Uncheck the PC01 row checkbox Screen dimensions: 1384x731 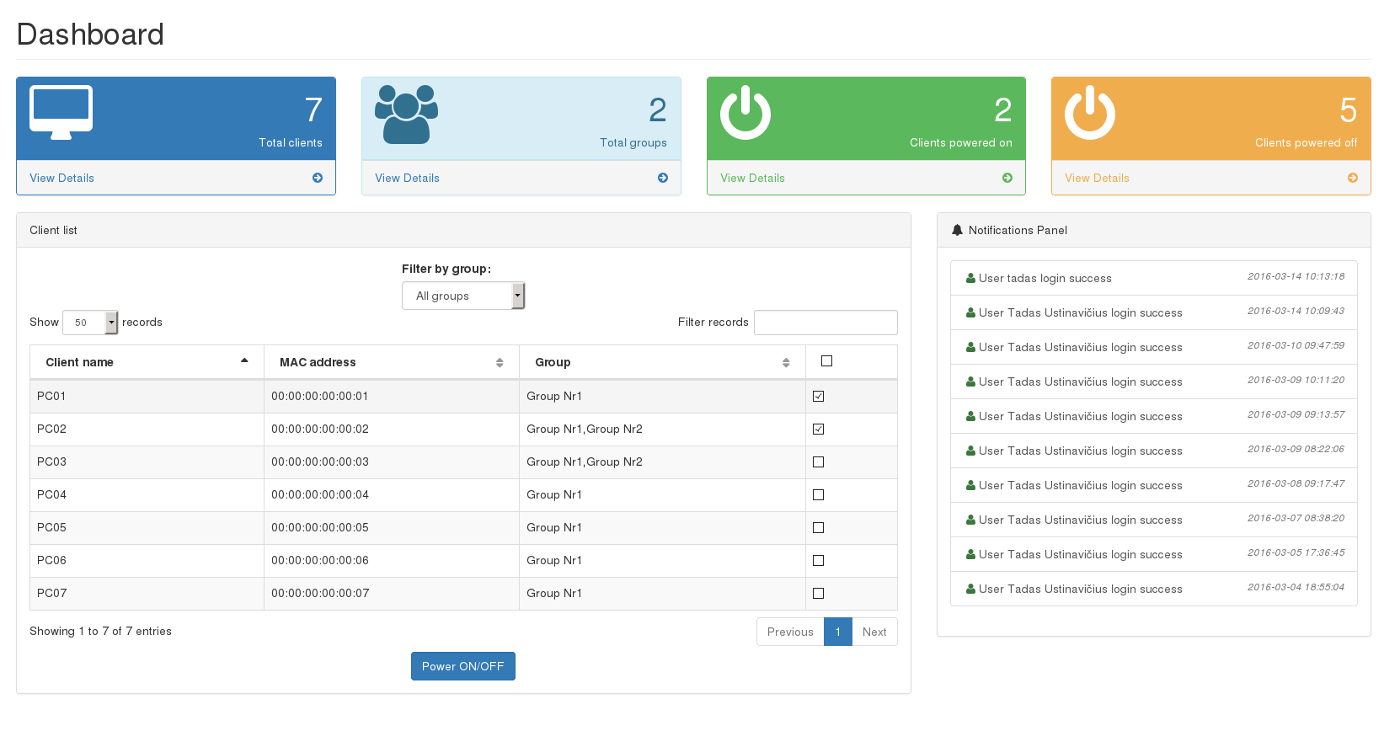pos(818,396)
